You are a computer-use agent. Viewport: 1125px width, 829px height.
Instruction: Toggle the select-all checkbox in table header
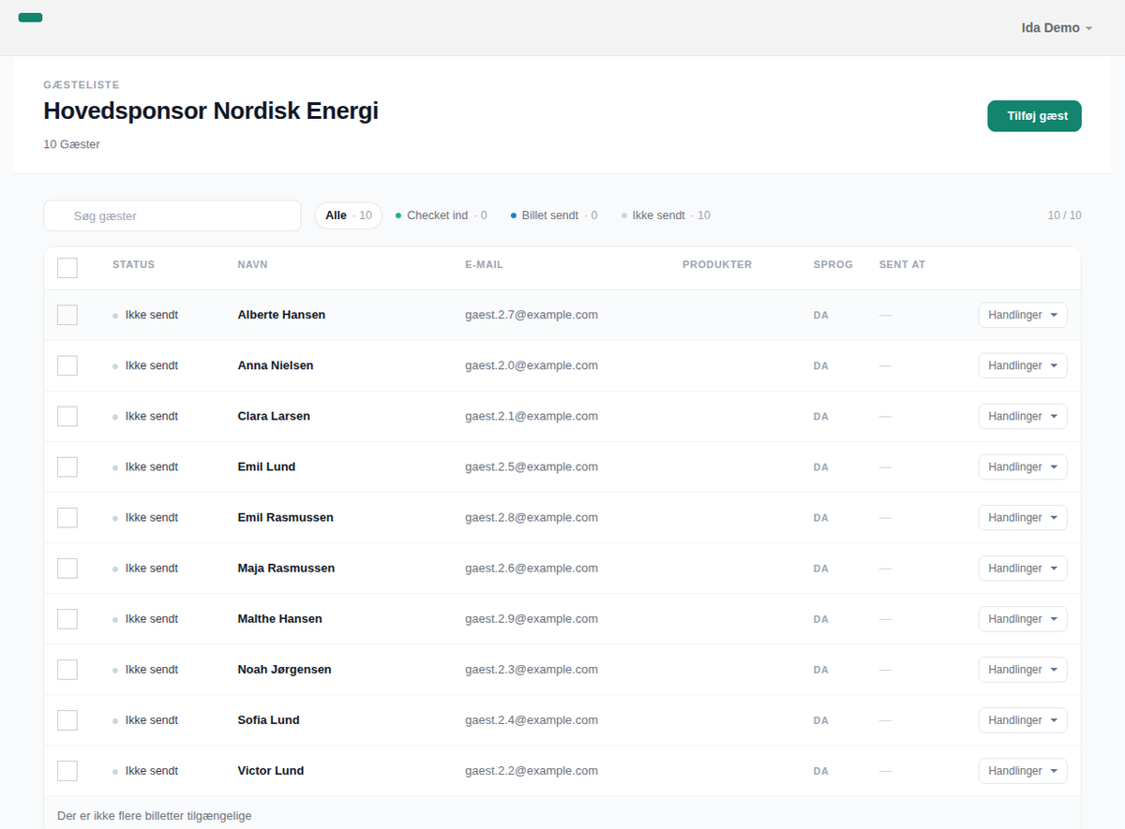[x=67, y=268]
